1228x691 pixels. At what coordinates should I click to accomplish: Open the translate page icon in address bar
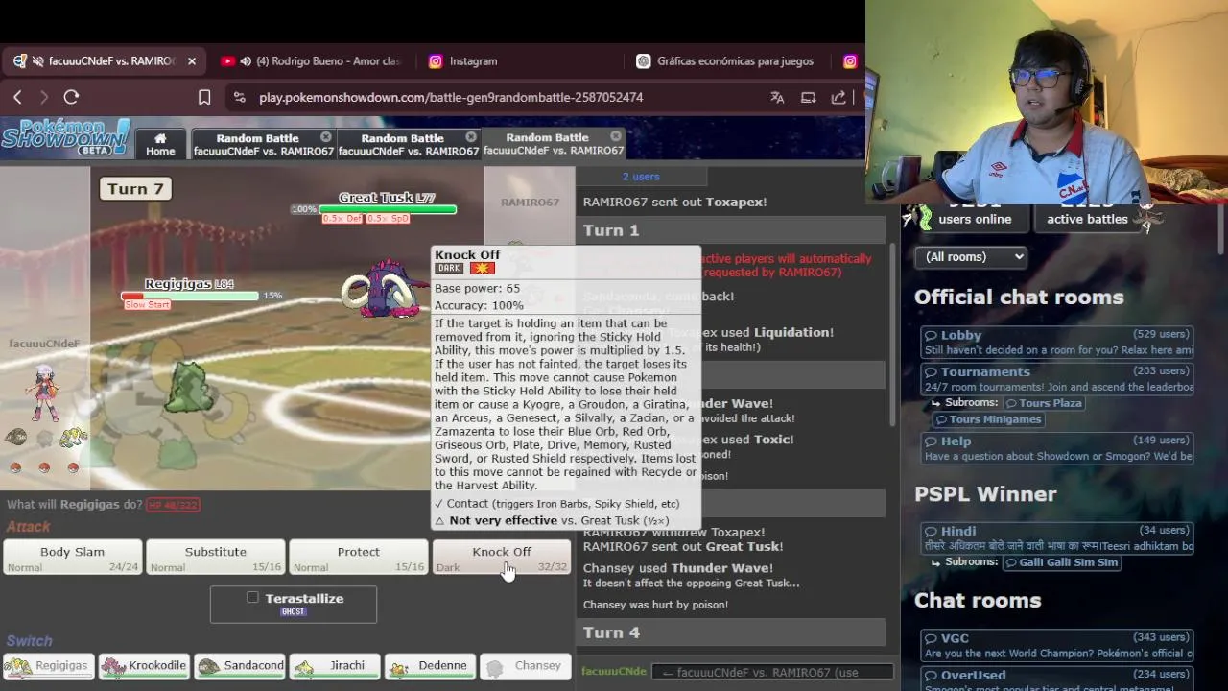[x=777, y=97]
